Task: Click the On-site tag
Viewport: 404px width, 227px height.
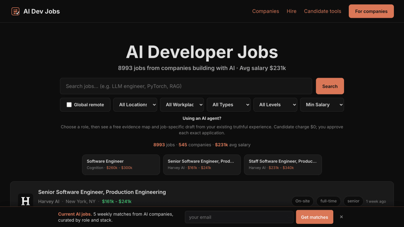Action: pyautogui.click(x=303, y=201)
